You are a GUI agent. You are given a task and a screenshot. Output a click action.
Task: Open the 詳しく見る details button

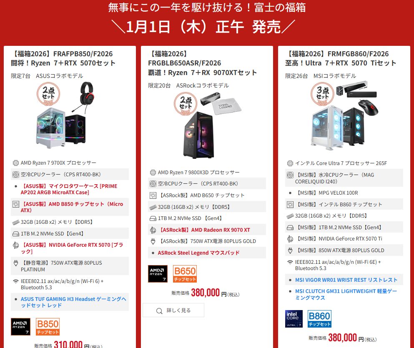pos(173,310)
